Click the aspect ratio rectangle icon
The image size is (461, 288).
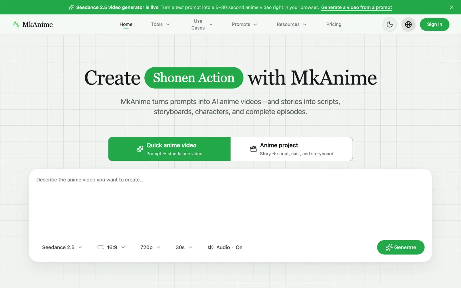coord(101,247)
